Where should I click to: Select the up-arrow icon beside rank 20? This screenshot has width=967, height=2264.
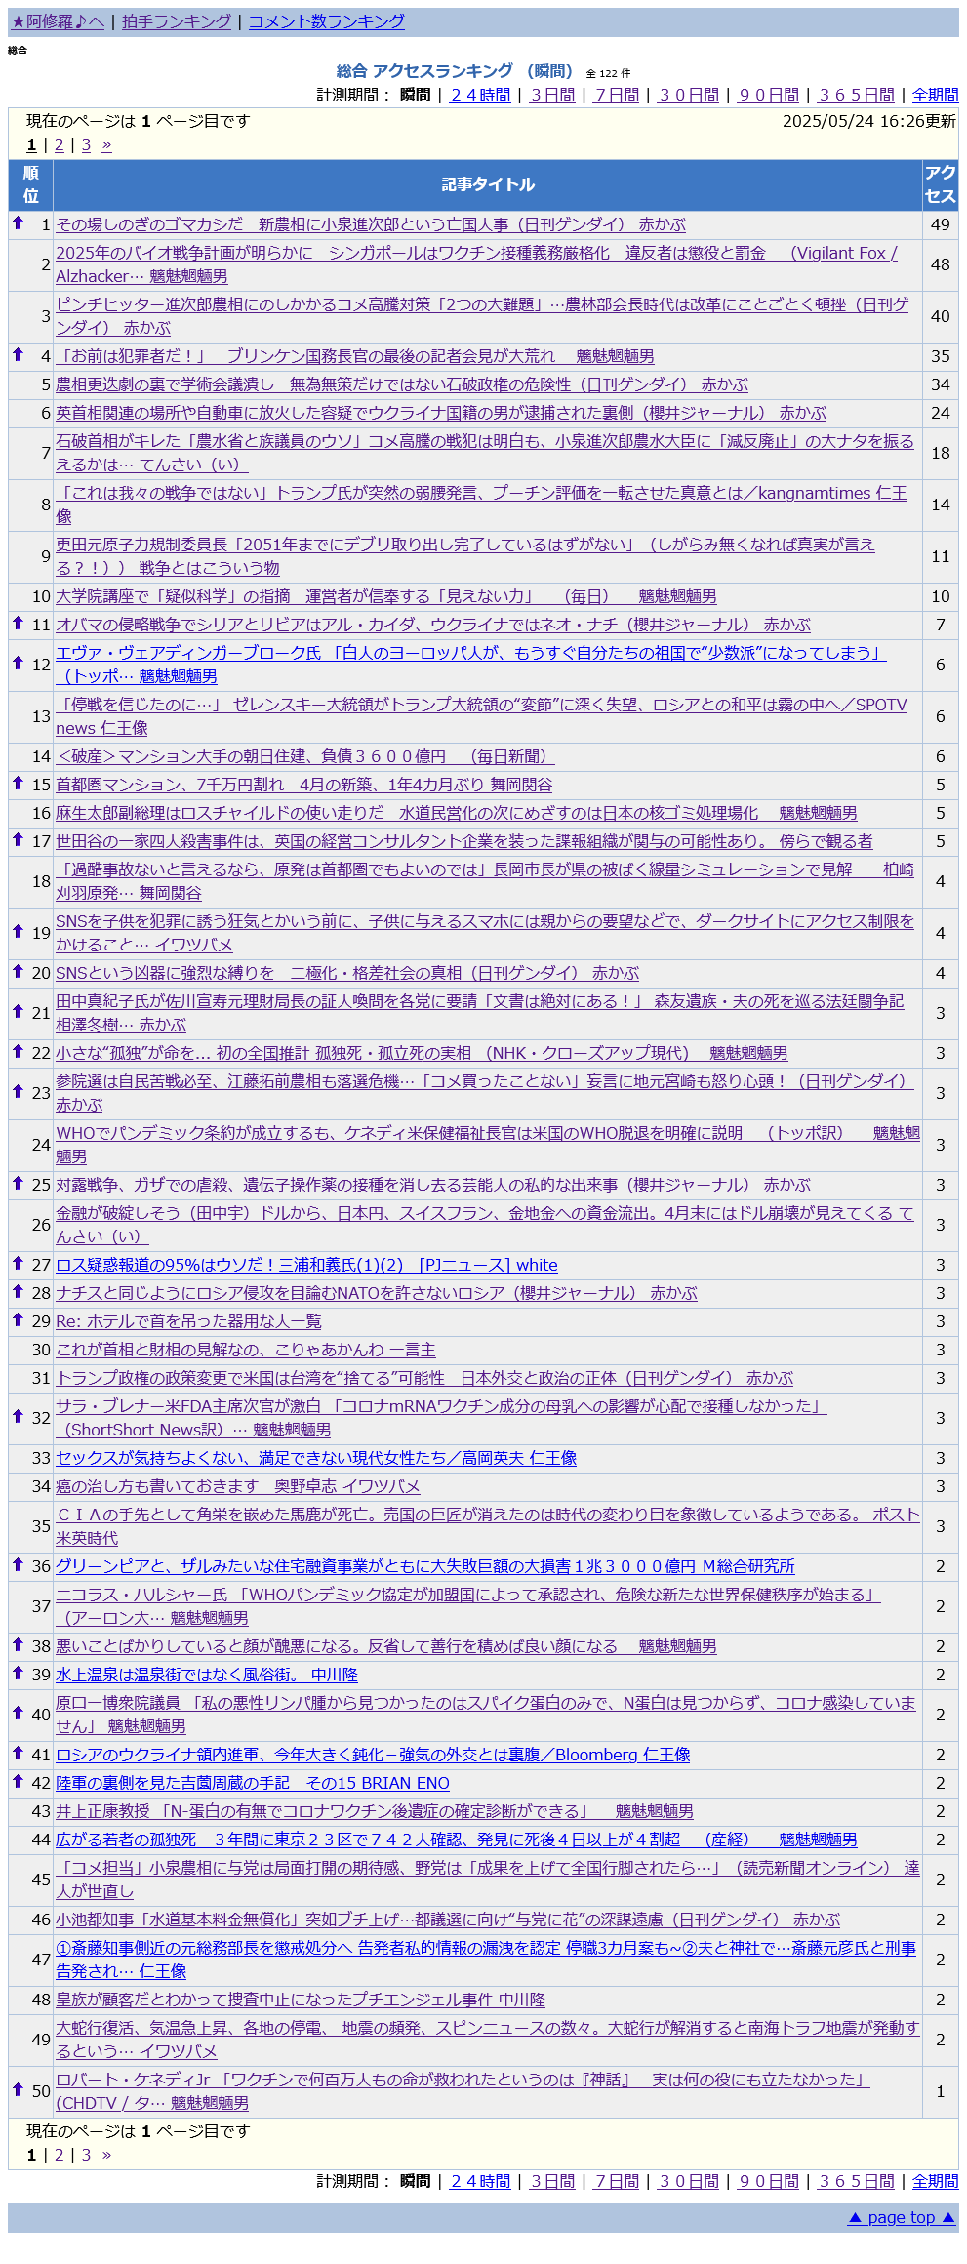[18, 972]
